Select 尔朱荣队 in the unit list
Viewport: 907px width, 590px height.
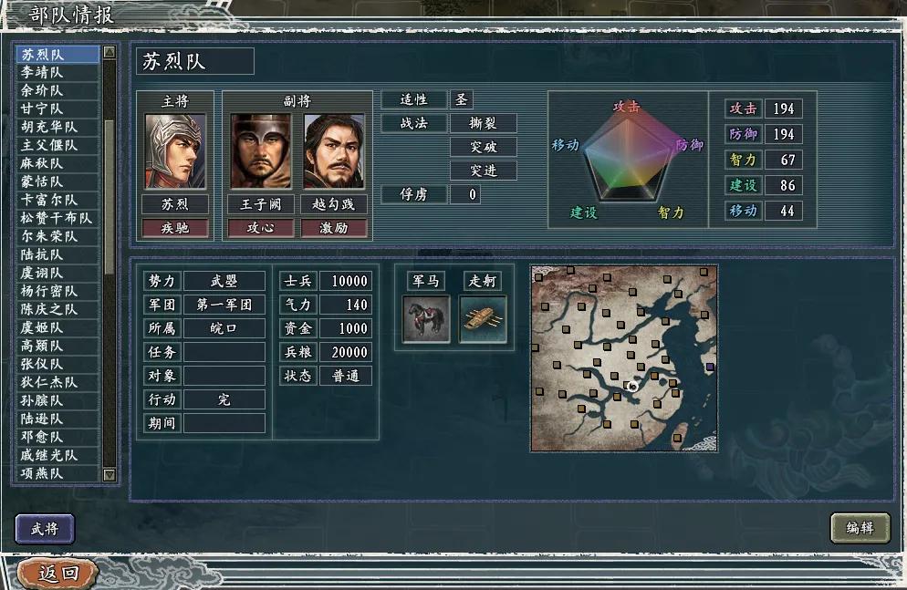click(57, 236)
